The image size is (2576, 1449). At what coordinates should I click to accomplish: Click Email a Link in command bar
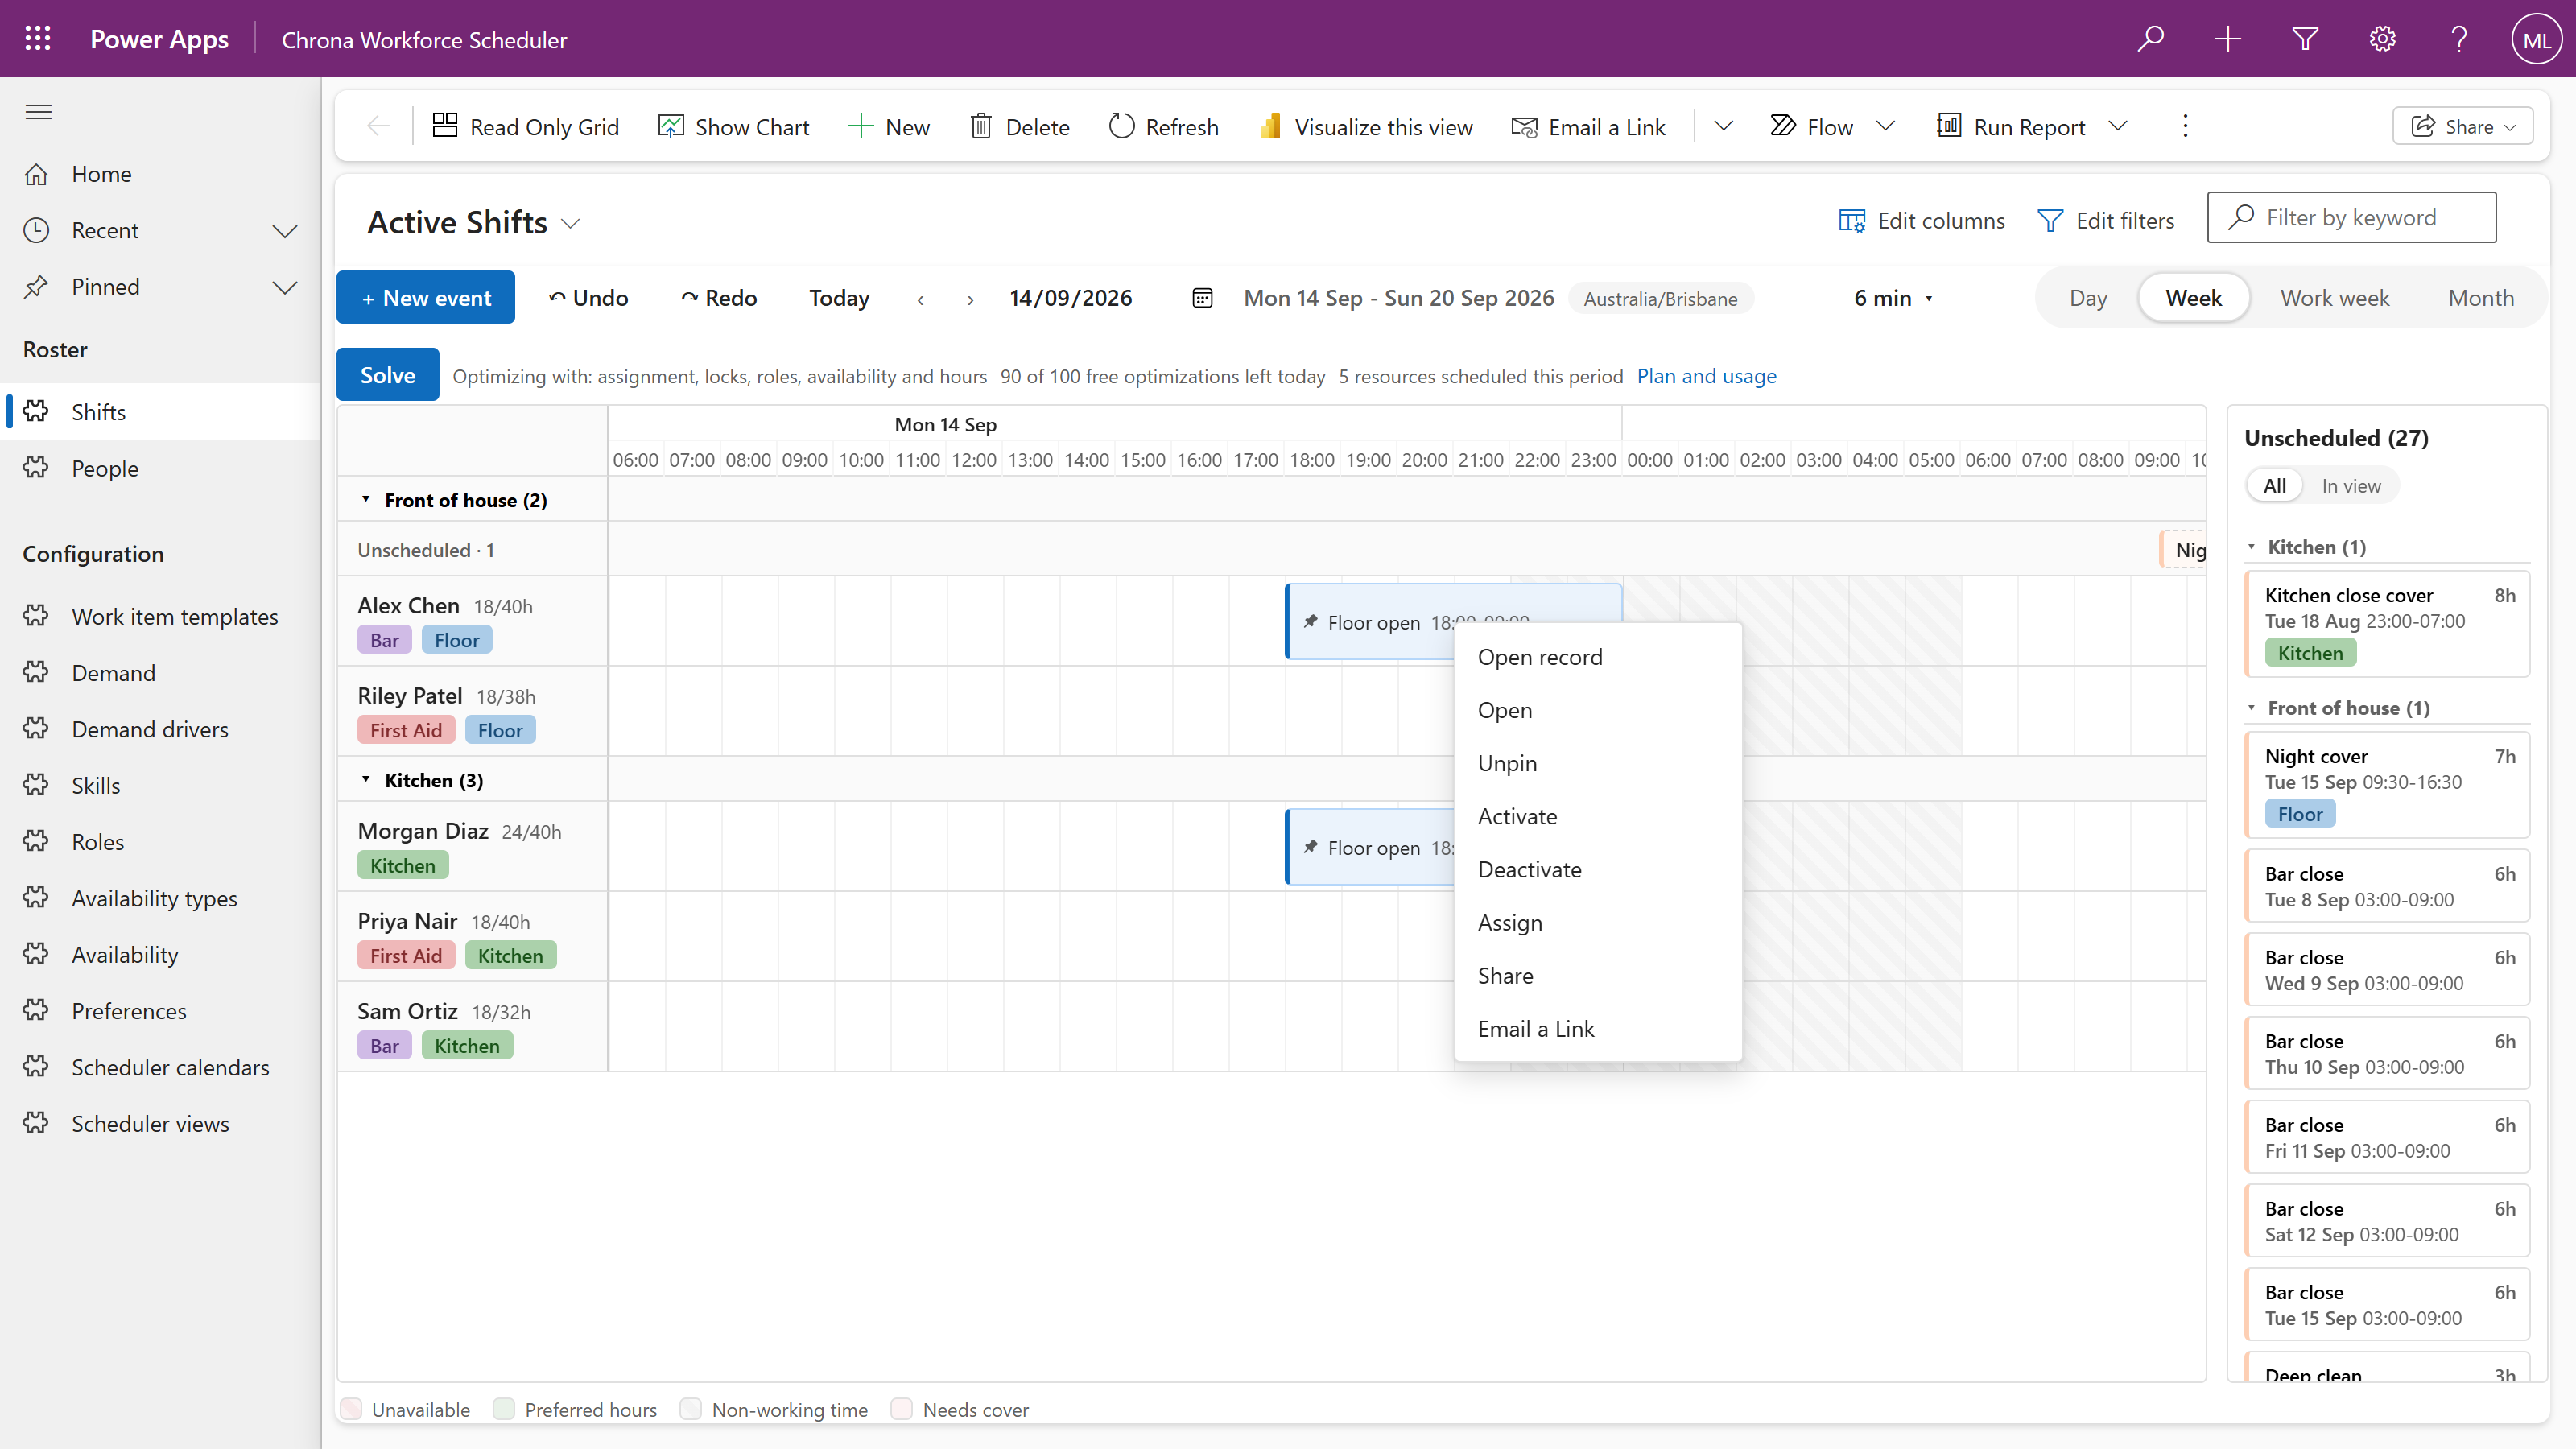click(x=1588, y=127)
